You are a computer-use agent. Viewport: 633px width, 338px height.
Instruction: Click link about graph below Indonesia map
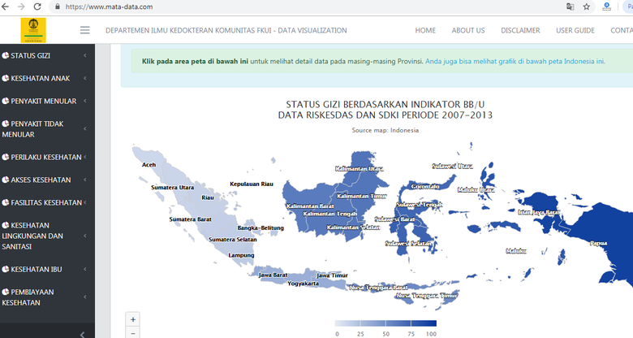click(x=515, y=62)
